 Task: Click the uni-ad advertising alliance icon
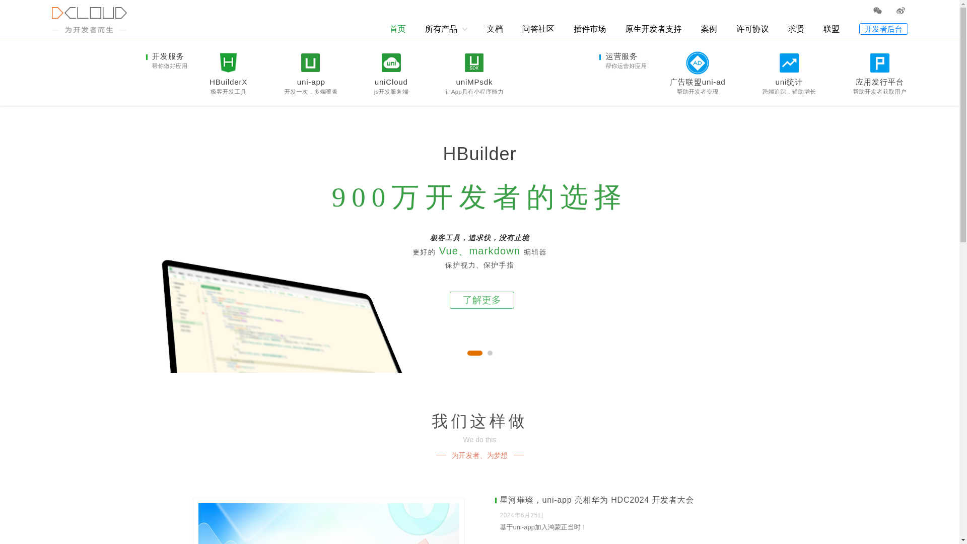(x=698, y=63)
